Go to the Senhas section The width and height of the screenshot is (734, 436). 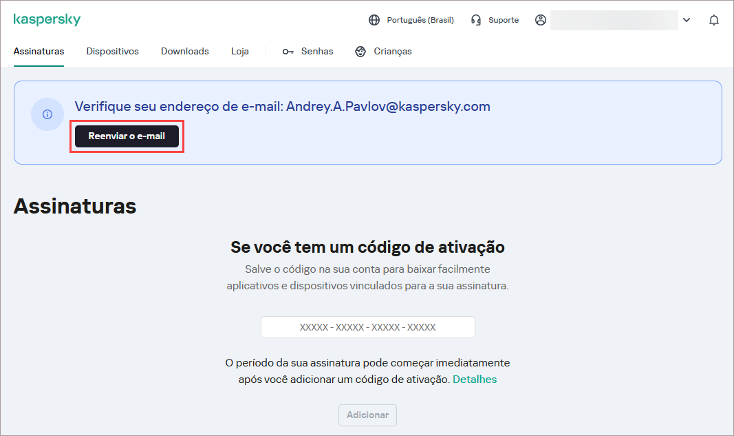316,51
